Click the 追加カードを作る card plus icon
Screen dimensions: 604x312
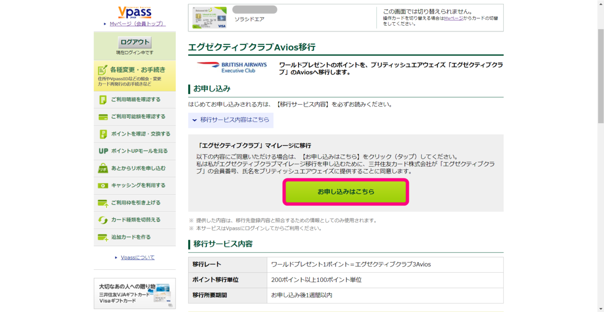pyautogui.click(x=103, y=237)
